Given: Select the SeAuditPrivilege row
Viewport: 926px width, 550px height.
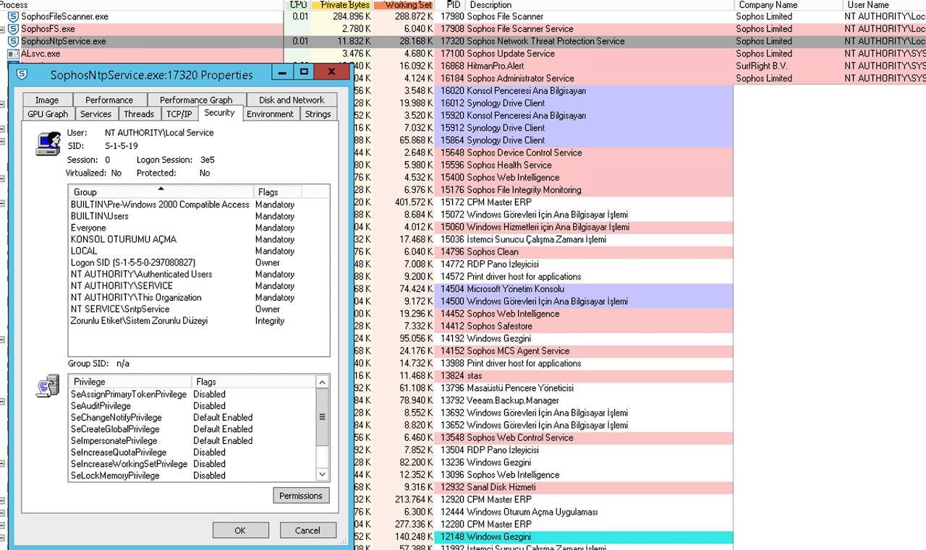Looking at the screenshot, I should tap(193, 406).
